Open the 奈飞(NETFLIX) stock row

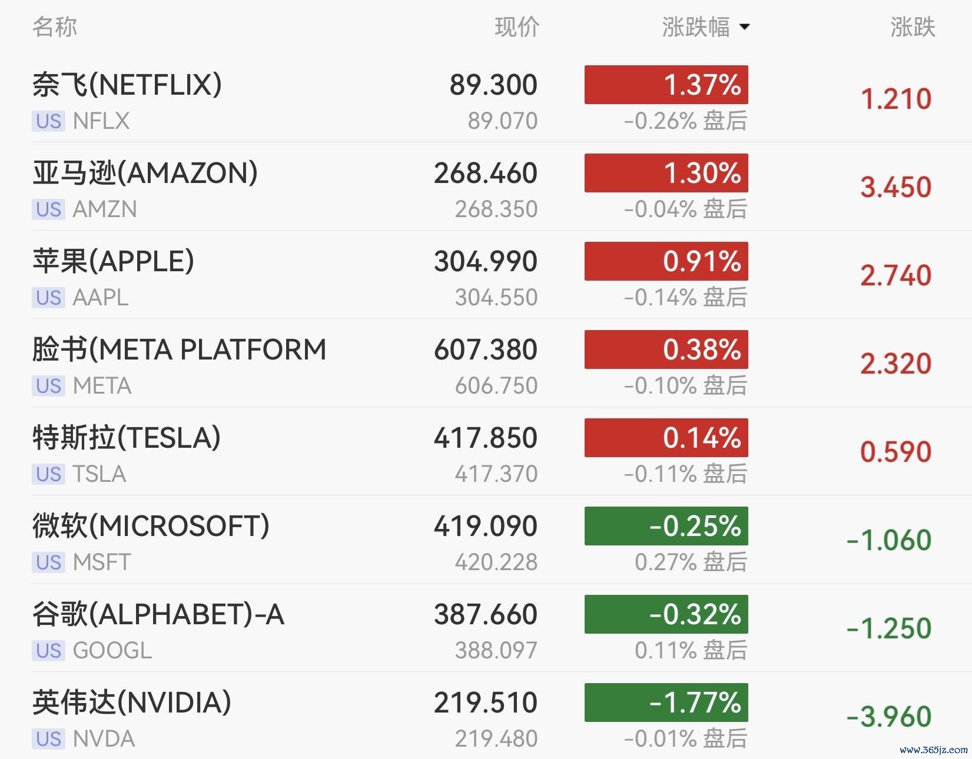[486, 98]
